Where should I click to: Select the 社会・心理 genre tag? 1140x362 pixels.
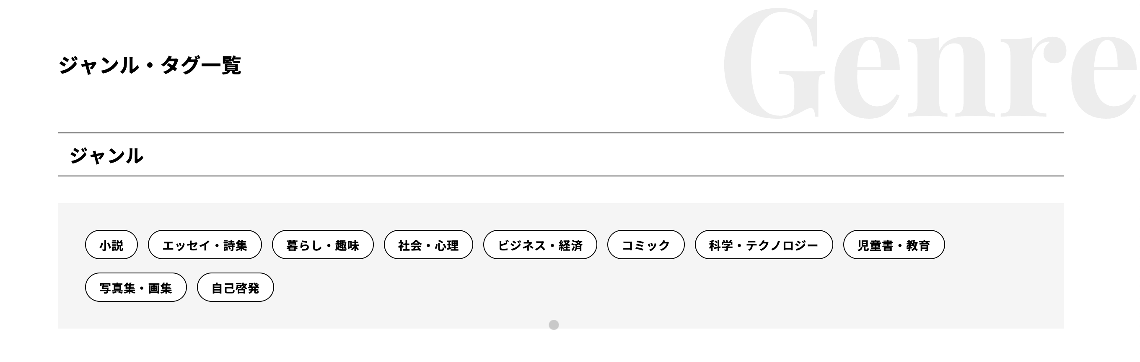point(428,245)
